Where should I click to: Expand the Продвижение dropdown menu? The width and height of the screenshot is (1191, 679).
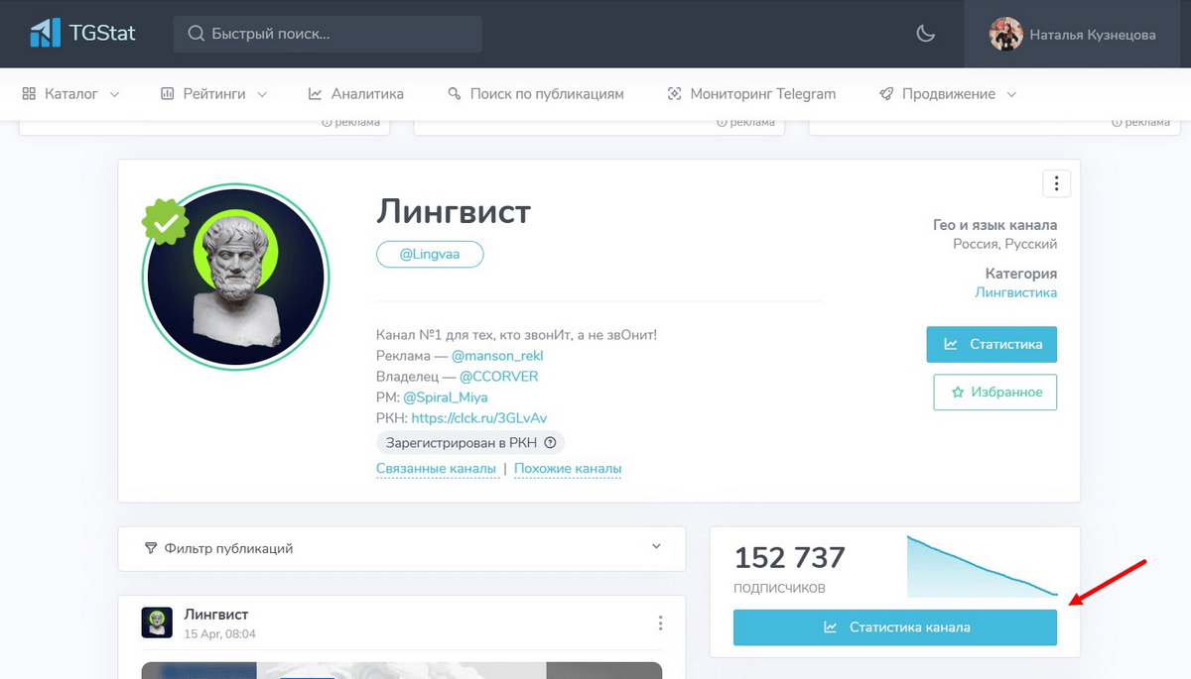click(x=948, y=94)
